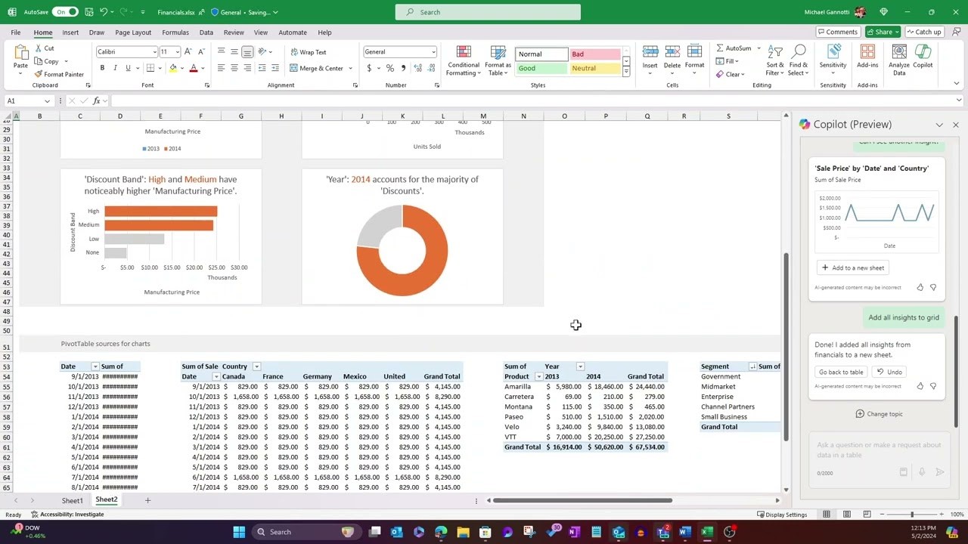Click the Catch up button
This screenshot has width=968, height=544.
coord(923,32)
